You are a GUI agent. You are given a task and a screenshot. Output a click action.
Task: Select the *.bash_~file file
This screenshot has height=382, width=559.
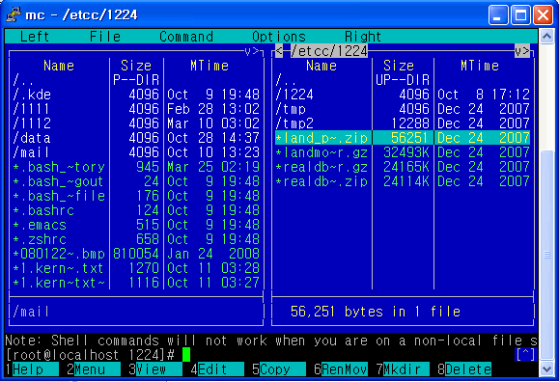point(136,196)
